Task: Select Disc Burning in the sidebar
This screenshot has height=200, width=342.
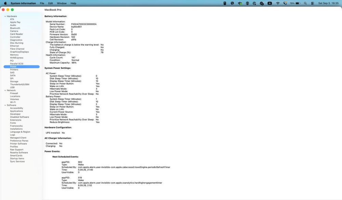Action: click(16, 43)
